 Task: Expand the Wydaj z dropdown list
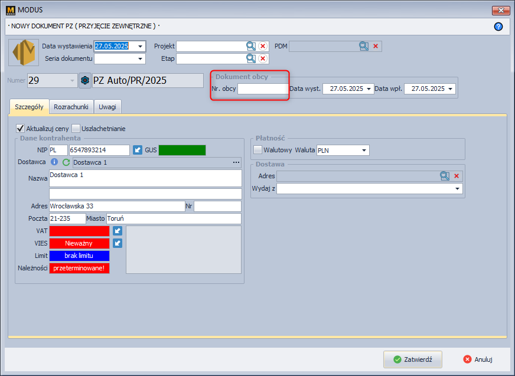click(458, 189)
